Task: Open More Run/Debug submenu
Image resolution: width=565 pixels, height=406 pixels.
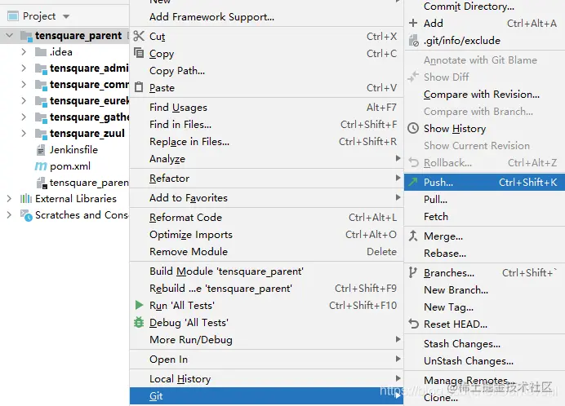Action: click(266, 339)
